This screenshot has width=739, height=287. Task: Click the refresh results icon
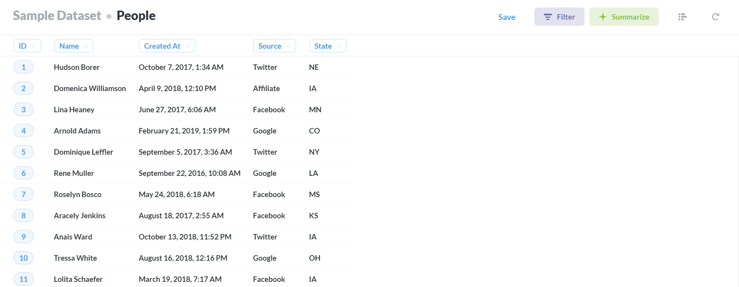(715, 17)
